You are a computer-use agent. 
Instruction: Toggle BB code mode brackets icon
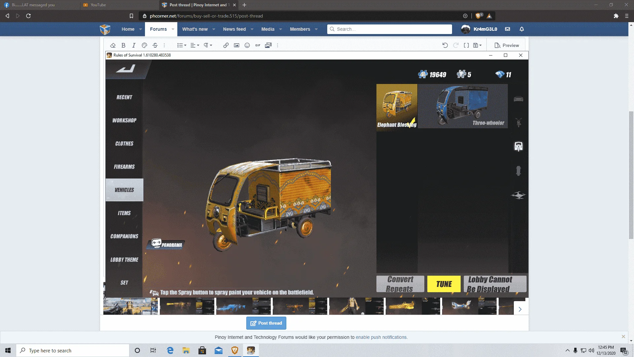click(466, 45)
